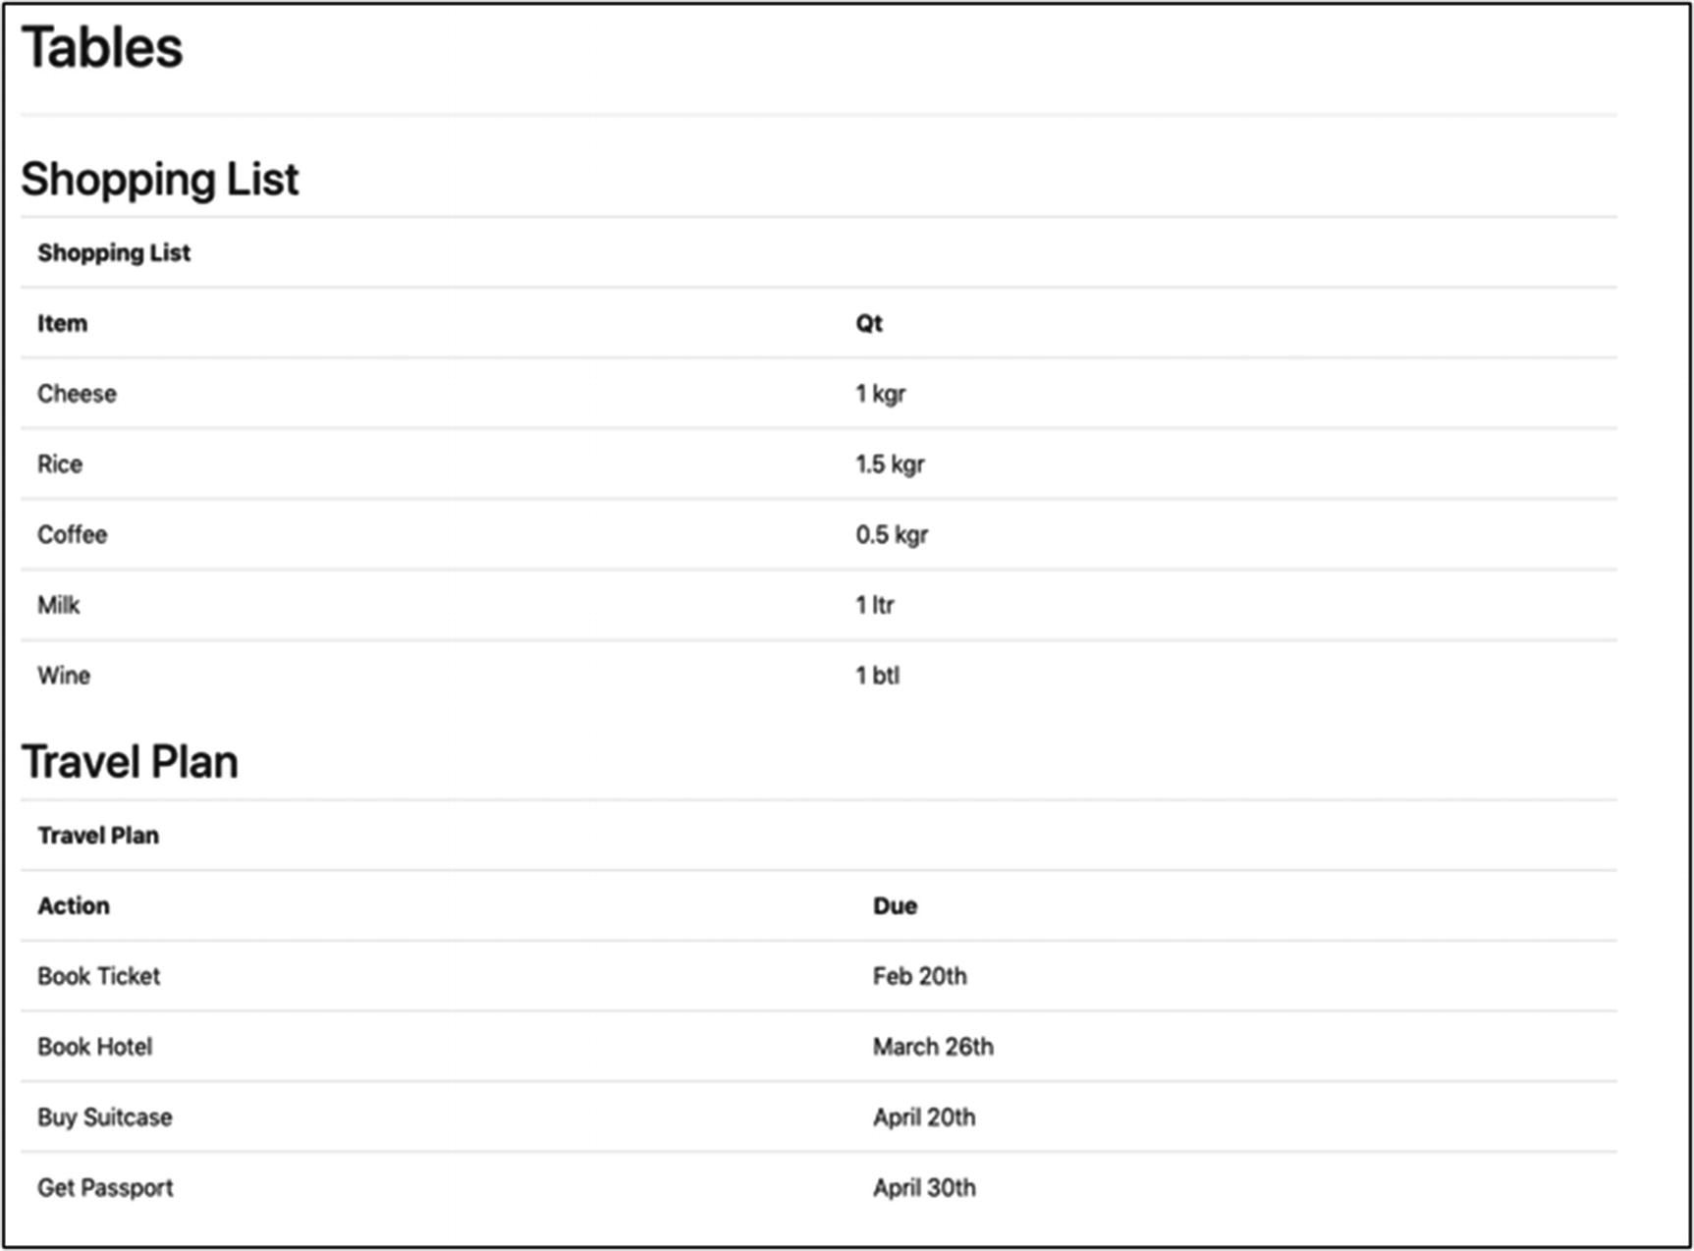
Task: Select the Travel Plan table caption
Action: tap(98, 836)
